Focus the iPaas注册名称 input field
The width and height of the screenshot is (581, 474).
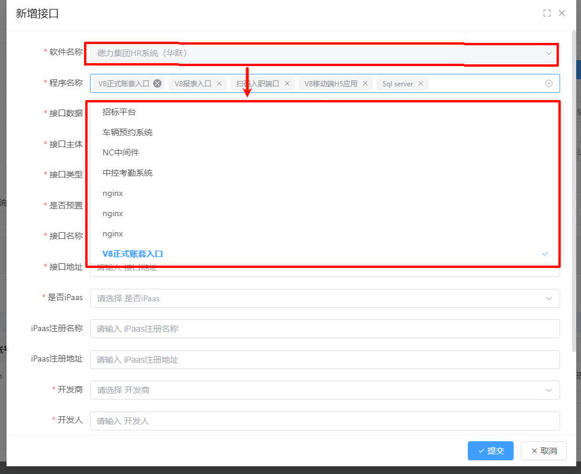pos(325,329)
